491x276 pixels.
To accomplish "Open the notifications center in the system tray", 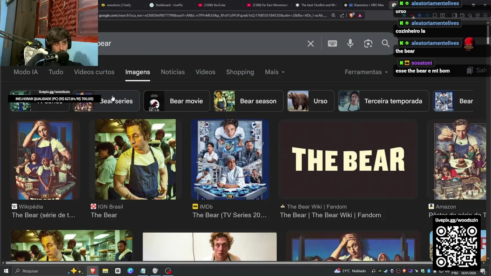I will [x=483, y=271].
